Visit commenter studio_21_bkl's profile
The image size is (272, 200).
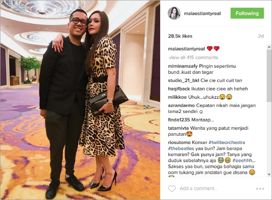tap(183, 81)
